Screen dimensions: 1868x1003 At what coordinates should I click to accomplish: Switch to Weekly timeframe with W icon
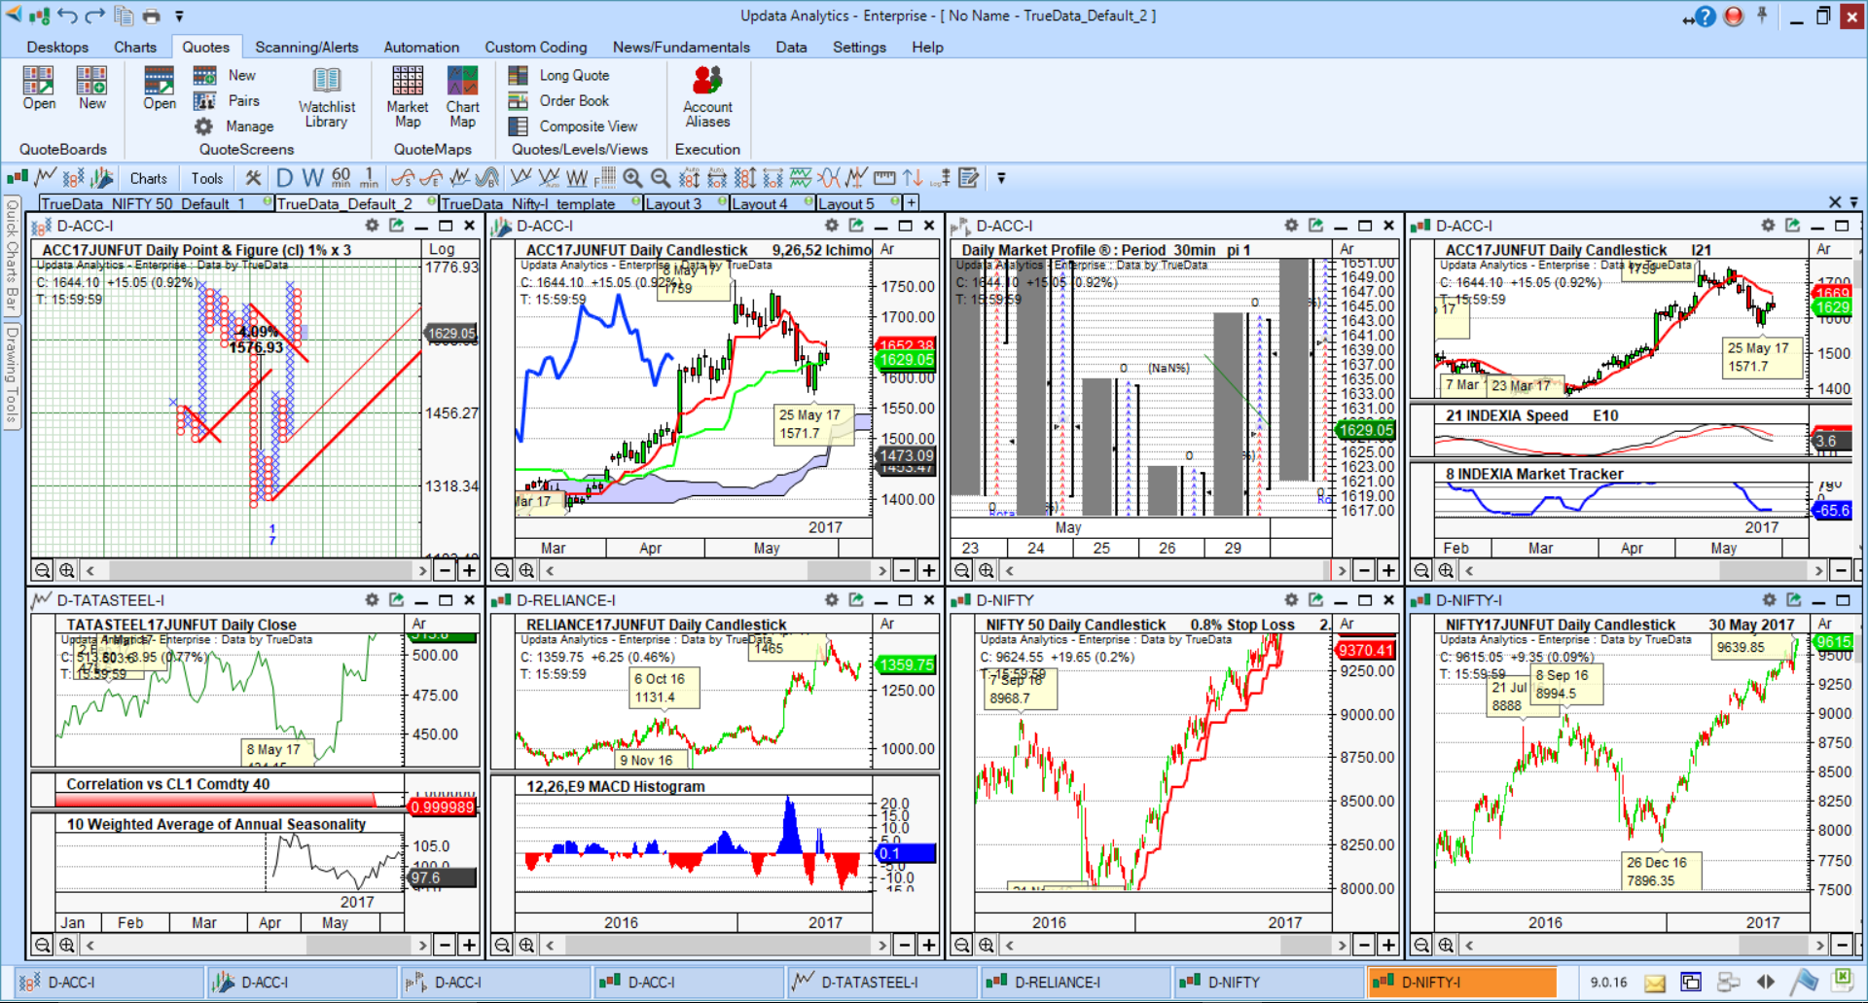pos(312,178)
